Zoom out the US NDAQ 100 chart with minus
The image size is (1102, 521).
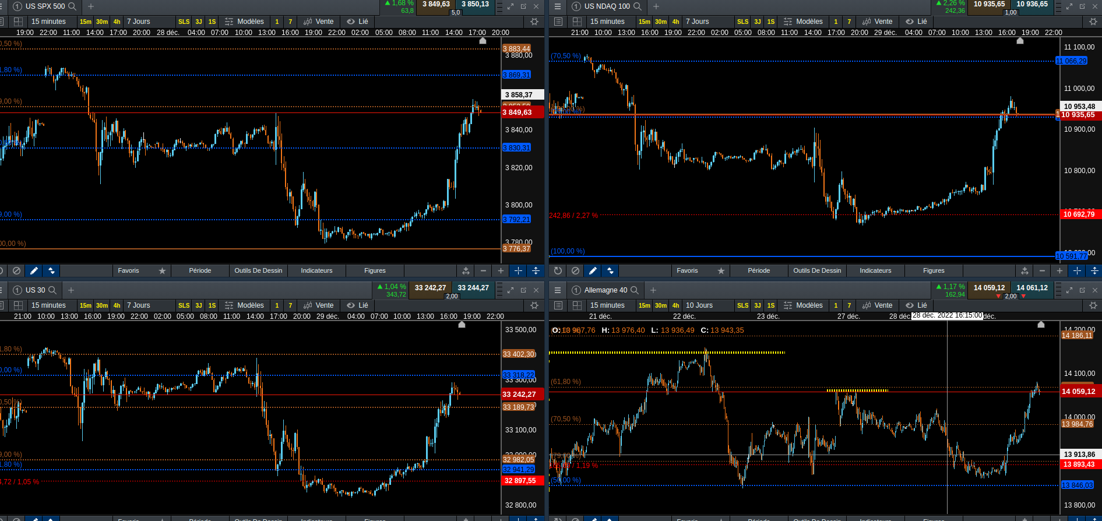(1042, 270)
